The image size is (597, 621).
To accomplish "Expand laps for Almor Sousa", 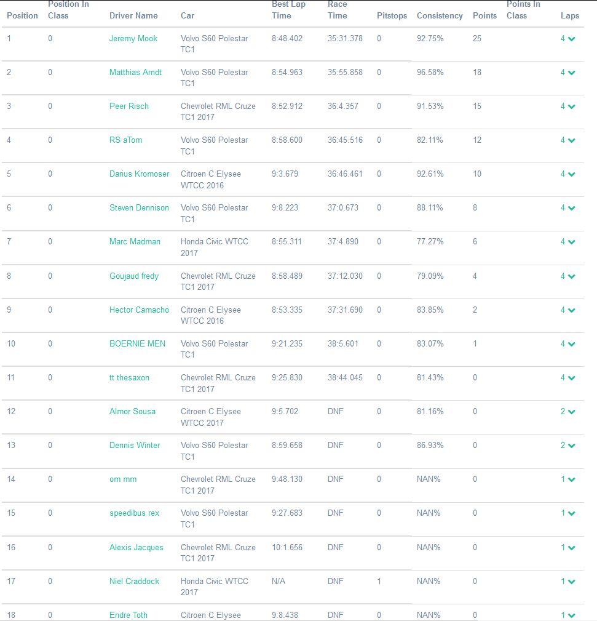I will (571, 412).
